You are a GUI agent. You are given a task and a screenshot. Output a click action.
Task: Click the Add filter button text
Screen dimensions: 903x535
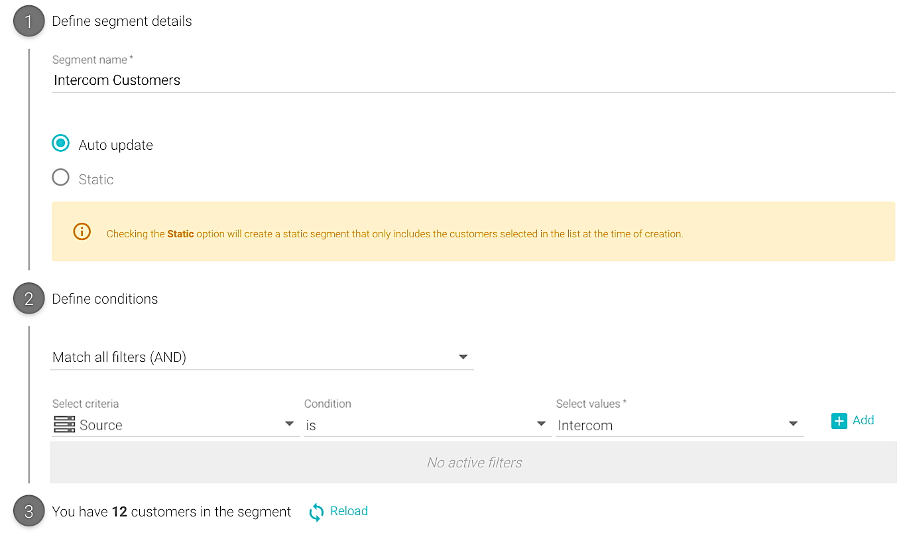click(x=863, y=420)
